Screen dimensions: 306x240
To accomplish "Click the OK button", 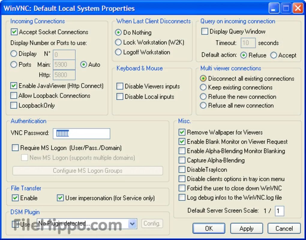I will pyautogui.click(x=209, y=229).
